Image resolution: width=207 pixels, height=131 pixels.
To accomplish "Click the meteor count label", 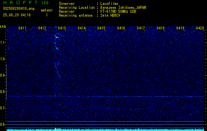I will [x=47, y=10].
